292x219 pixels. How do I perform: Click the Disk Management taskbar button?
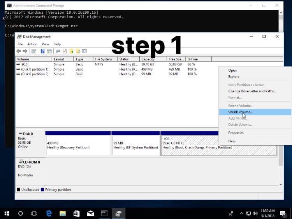point(118,214)
